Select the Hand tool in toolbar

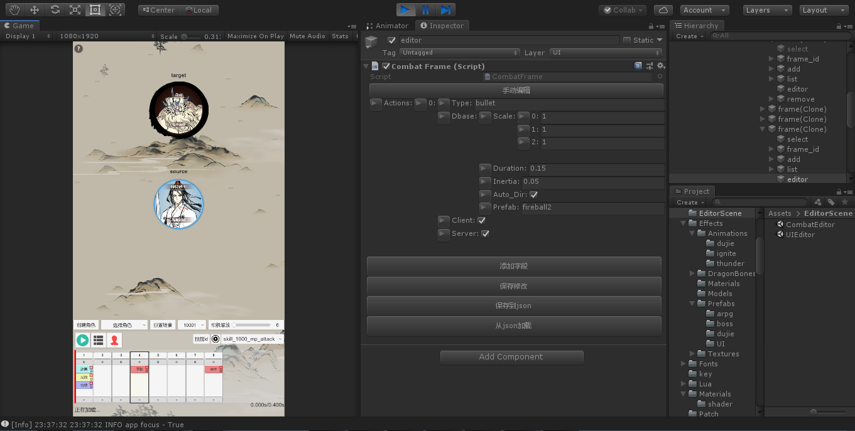tap(14, 9)
